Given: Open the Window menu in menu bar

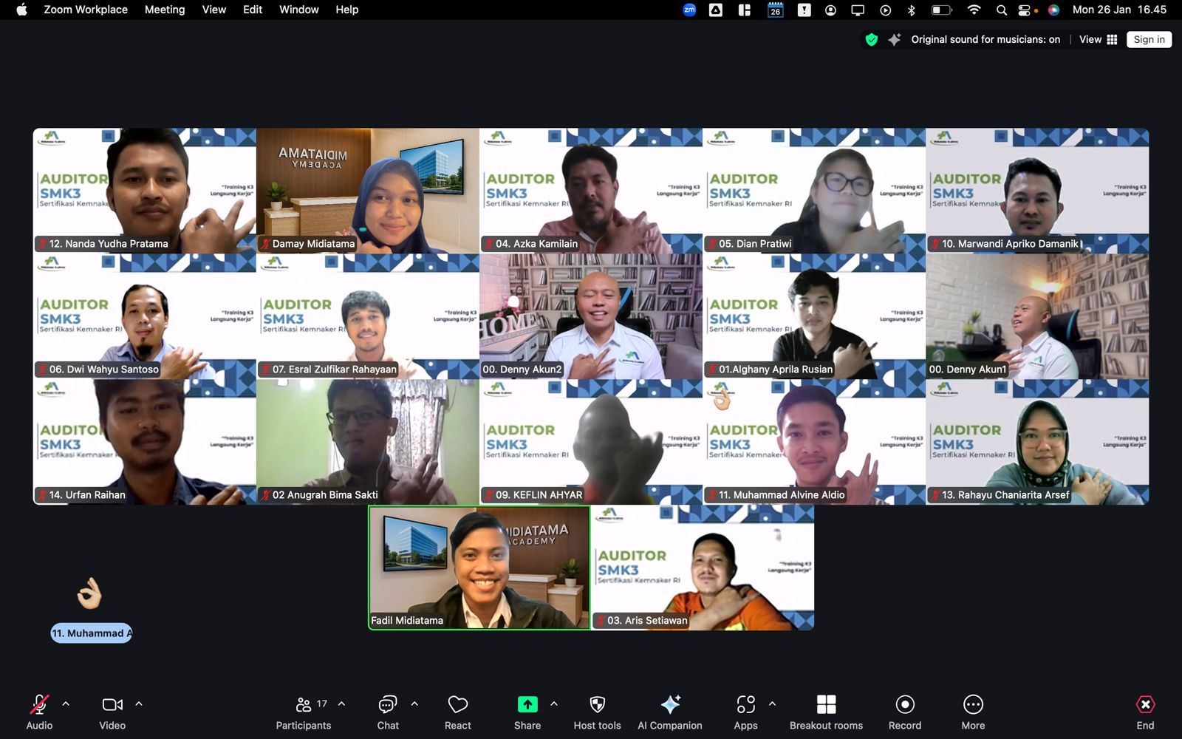Looking at the screenshot, I should 298,10.
